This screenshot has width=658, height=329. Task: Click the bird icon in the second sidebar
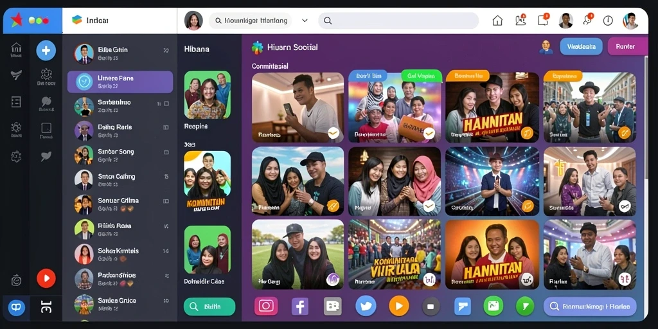46,157
